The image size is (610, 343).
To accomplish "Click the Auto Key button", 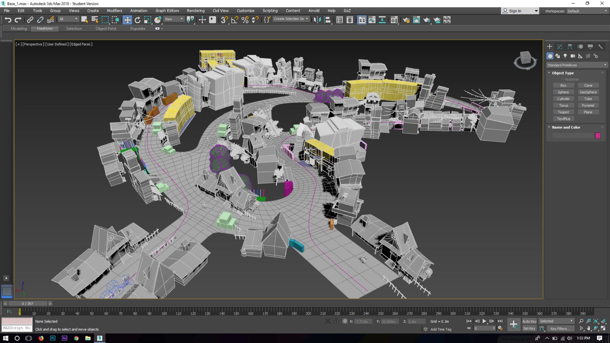I will [x=529, y=321].
